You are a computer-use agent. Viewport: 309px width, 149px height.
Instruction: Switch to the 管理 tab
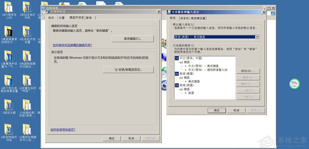(89, 18)
